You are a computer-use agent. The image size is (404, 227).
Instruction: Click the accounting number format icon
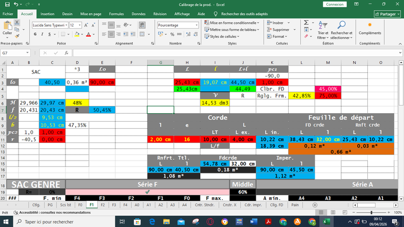[x=161, y=34]
